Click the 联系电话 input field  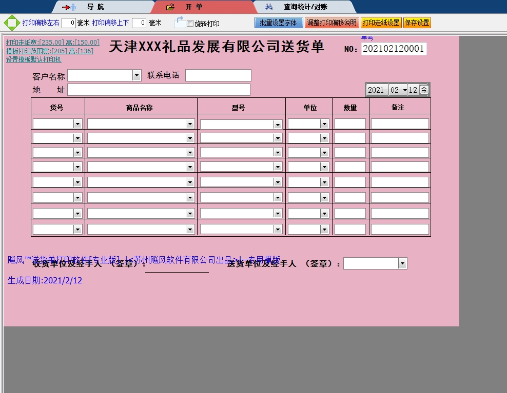coord(218,75)
